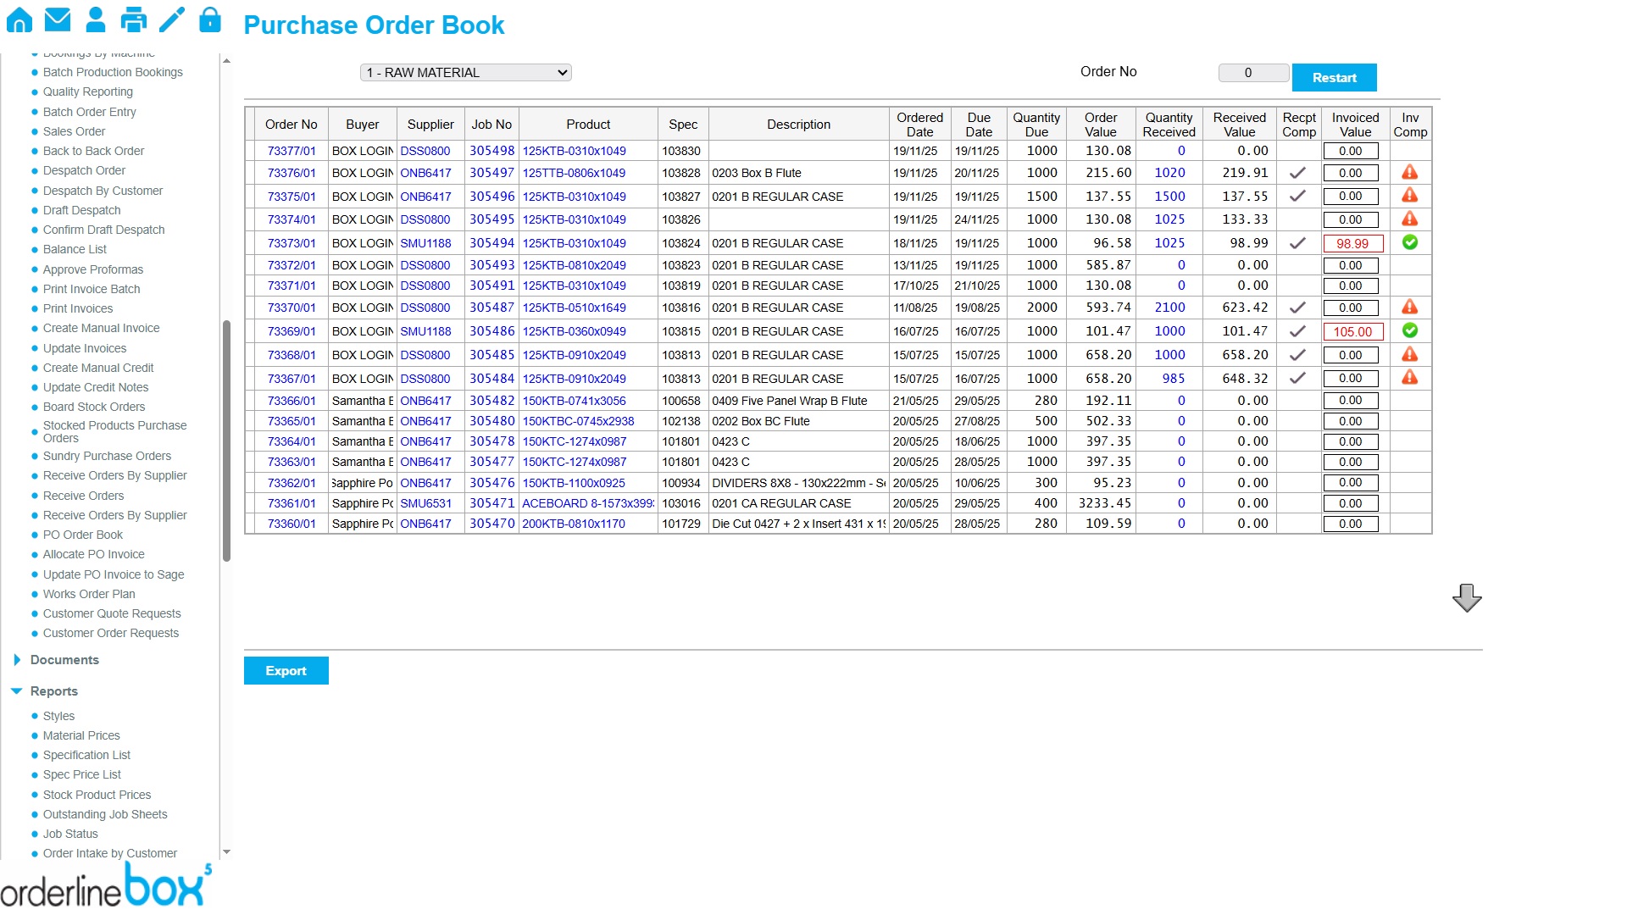Click green check icon for order 73373/01

pos(1409,243)
